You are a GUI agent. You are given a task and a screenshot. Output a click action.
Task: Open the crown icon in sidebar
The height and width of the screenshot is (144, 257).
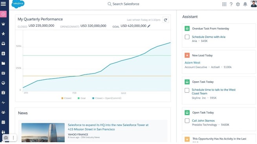click(x=3, y=24)
